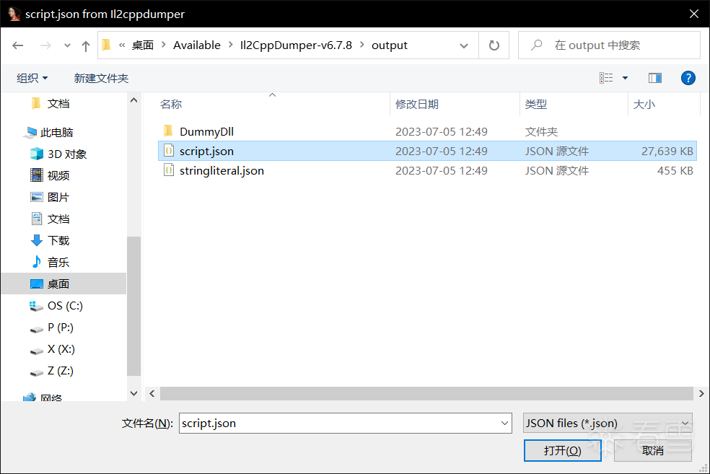
Task: Open the JSON files (*.json) filter dropdown
Action: click(608, 423)
